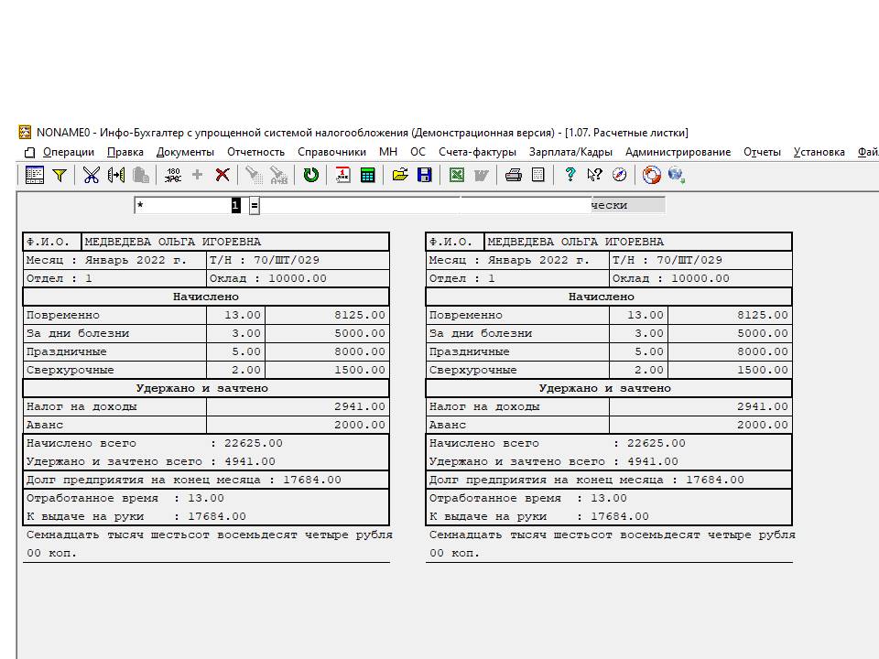Open the Отчеты menu
The width and height of the screenshot is (879, 659).
762,152
